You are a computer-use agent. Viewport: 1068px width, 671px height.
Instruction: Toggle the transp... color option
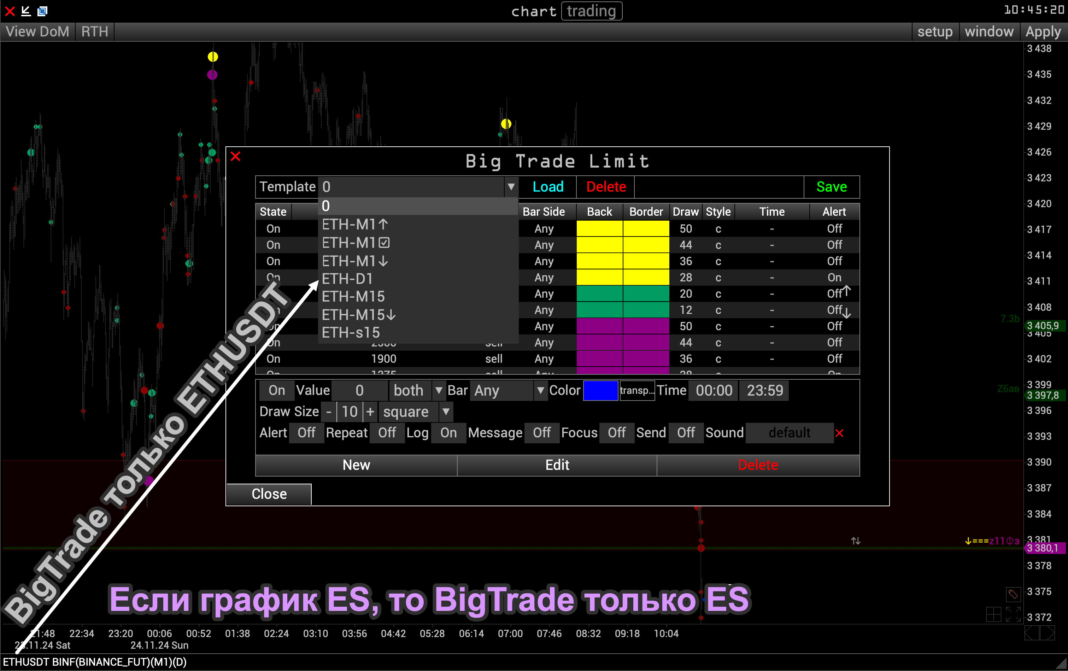(x=637, y=391)
